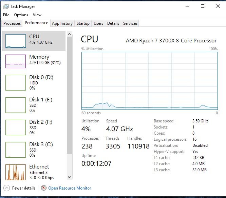Click the Task Manager title bar icon

coord(6,6)
